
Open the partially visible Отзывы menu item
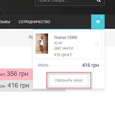pos(5,22)
